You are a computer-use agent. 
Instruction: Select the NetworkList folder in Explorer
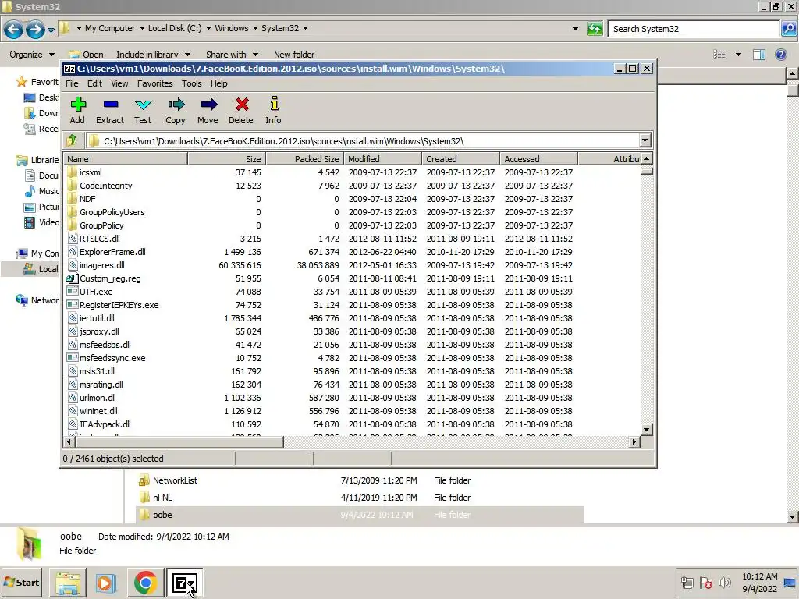359,480
